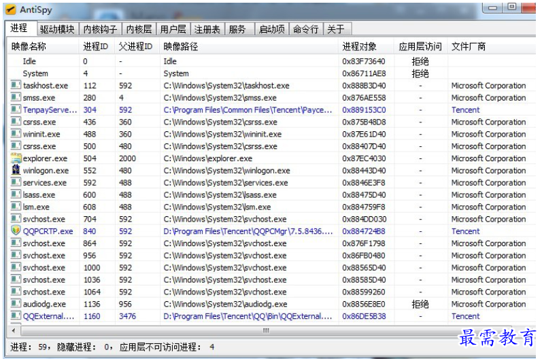Click path of winlogon.exe
Image resolution: width=542 pixels, height=359 pixels.
click(x=226, y=171)
